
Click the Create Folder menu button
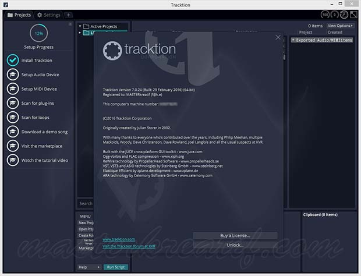pyautogui.click(x=86, y=235)
